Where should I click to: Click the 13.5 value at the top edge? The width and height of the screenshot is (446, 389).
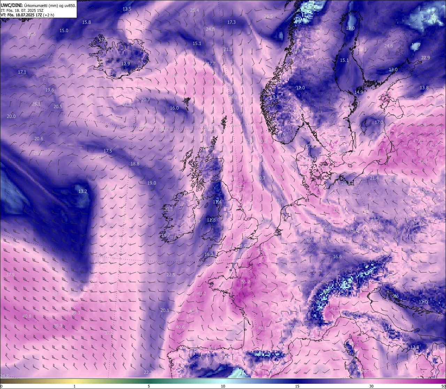(127, 9)
